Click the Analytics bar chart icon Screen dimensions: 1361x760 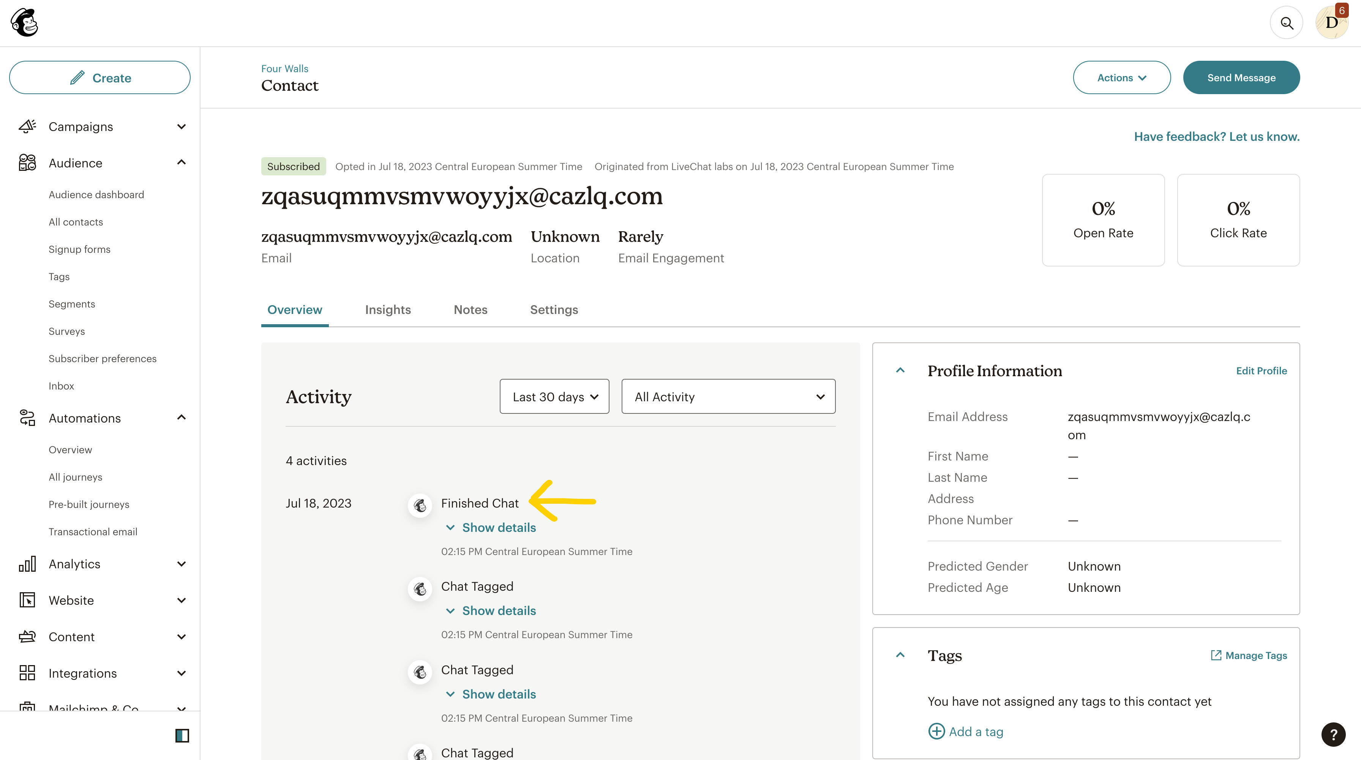27,563
